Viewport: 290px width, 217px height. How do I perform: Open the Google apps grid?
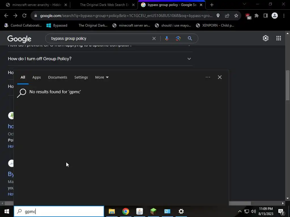click(279, 38)
